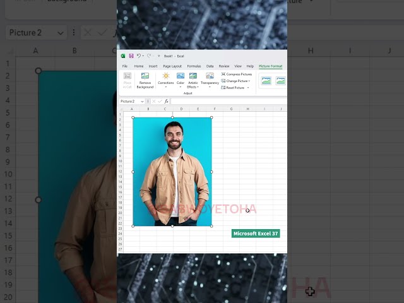Click the Insert Function fx icon
The image size is (404, 303).
[x=166, y=102]
